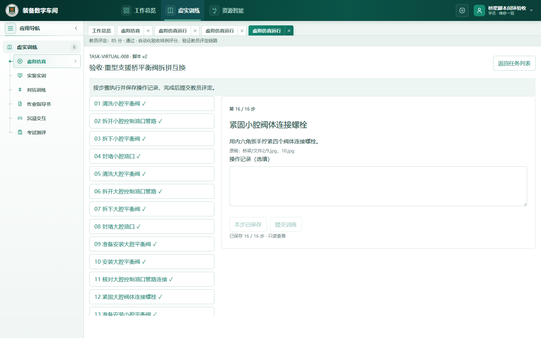Click the 应用导航 hamburger menu icon
The height and width of the screenshot is (338, 541).
pyautogui.click(x=10, y=28)
